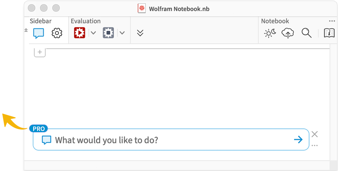Collapse toolbar using small up arrows
This screenshot has height=171, width=338.
[x=26, y=30]
